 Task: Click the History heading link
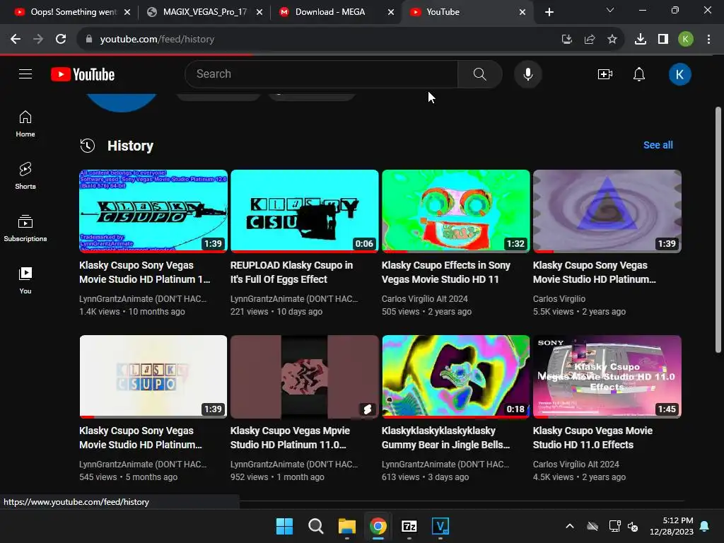coord(130,146)
